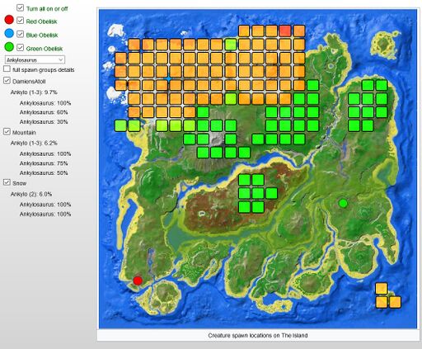The image size is (422, 349).
Task: Uncheck the Red Obelisk checkbox
Action: [20, 20]
